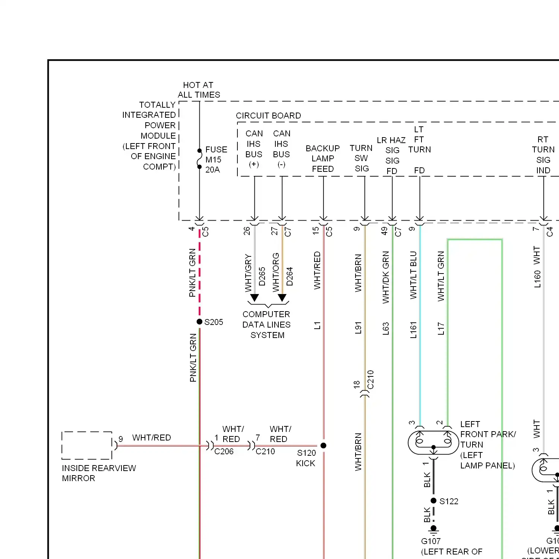Click the dashed inside rearview mirror box
The height and width of the screenshot is (559, 559).
[87, 445]
